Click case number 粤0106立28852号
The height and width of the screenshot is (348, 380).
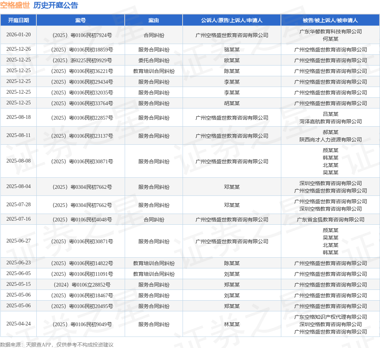82,285
